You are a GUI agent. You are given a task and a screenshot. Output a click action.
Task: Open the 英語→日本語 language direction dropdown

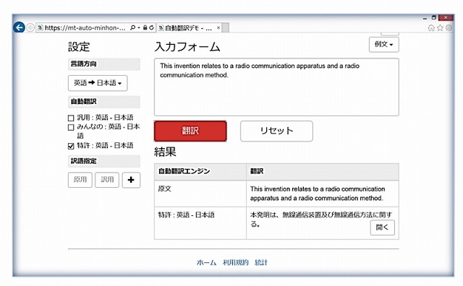[98, 83]
